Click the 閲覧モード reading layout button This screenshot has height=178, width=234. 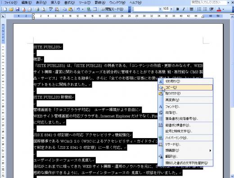pyautogui.click(x=112, y=9)
